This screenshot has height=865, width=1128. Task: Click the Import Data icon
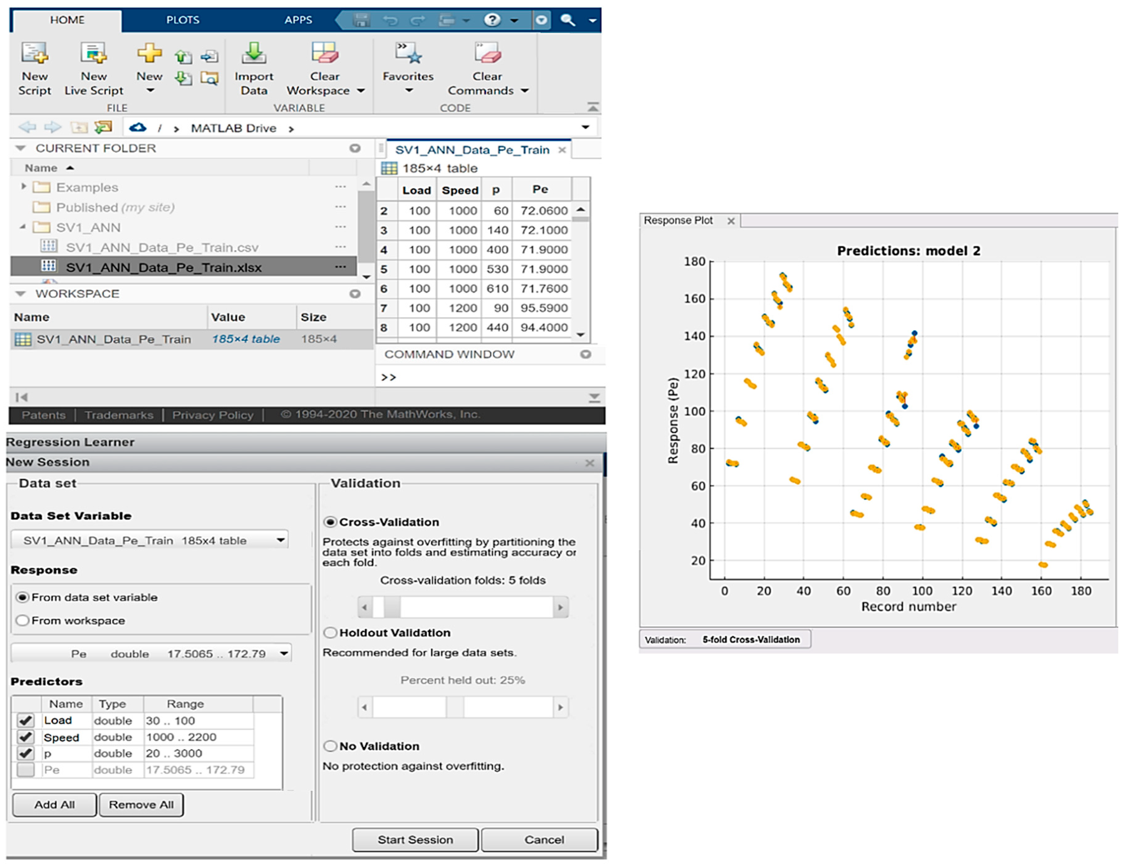(254, 53)
